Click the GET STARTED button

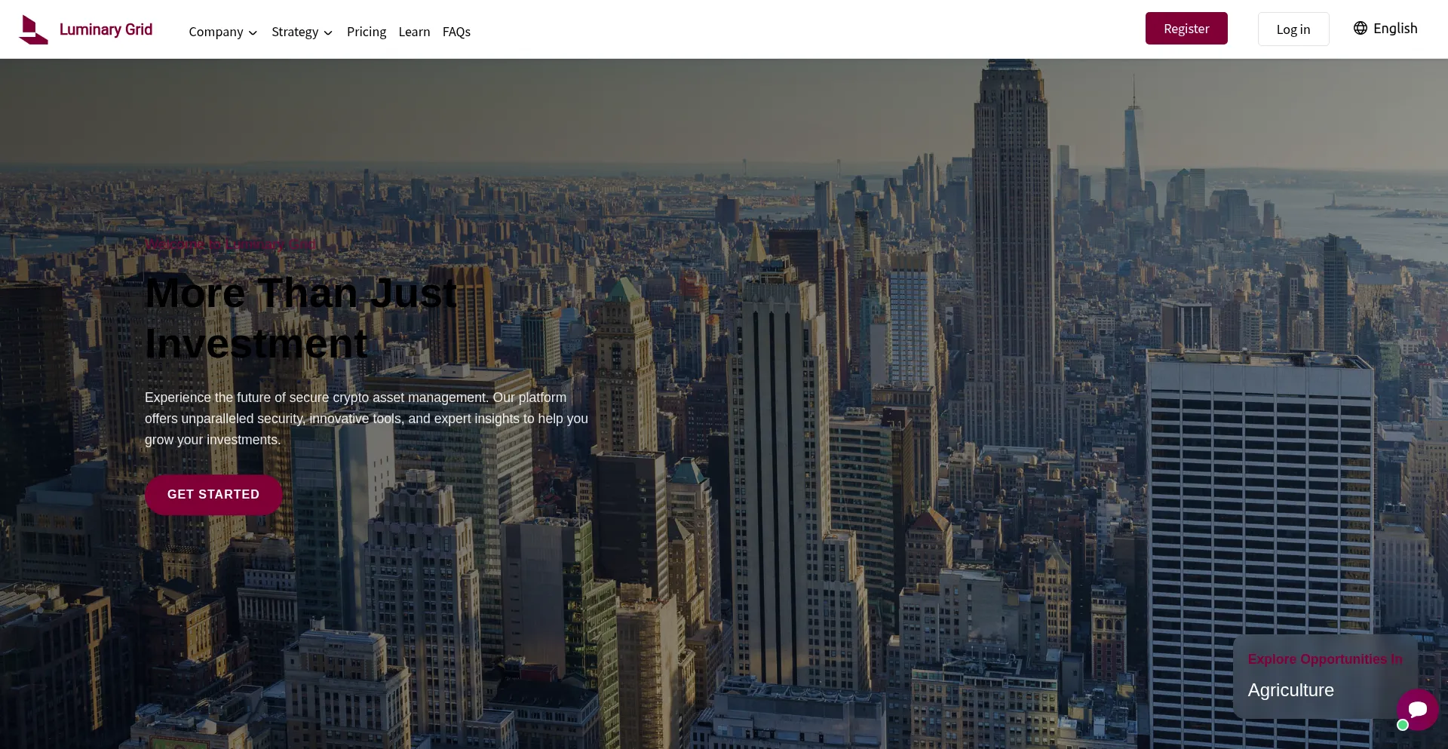coord(213,495)
